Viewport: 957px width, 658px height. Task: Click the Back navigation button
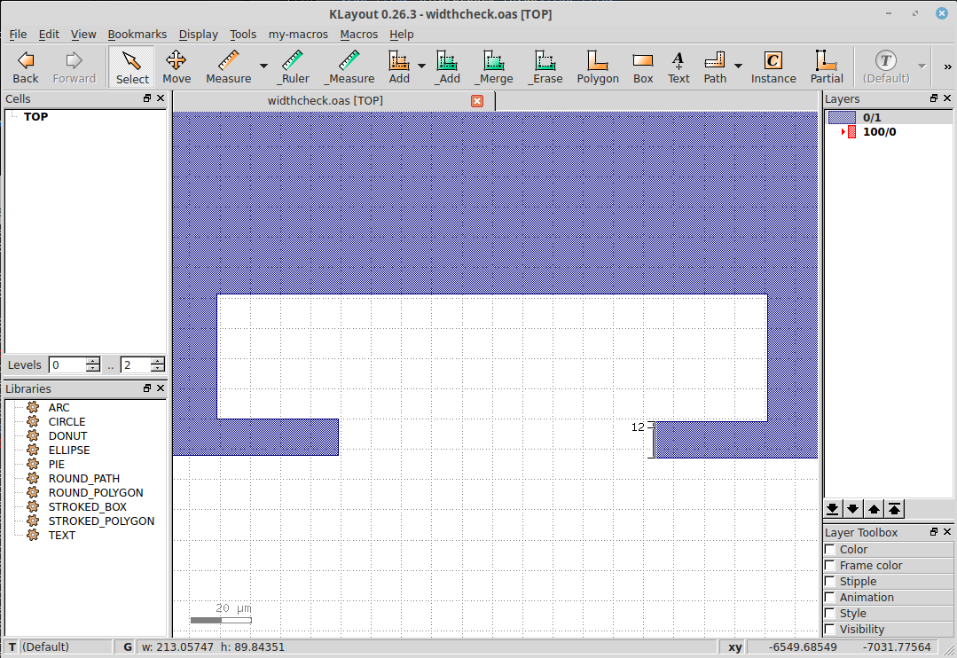pos(25,67)
